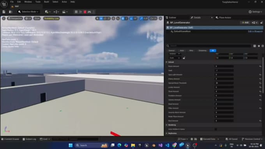The width and height of the screenshot is (265, 149).
Task: Select the Streaming filter in details
Action: click(202, 51)
